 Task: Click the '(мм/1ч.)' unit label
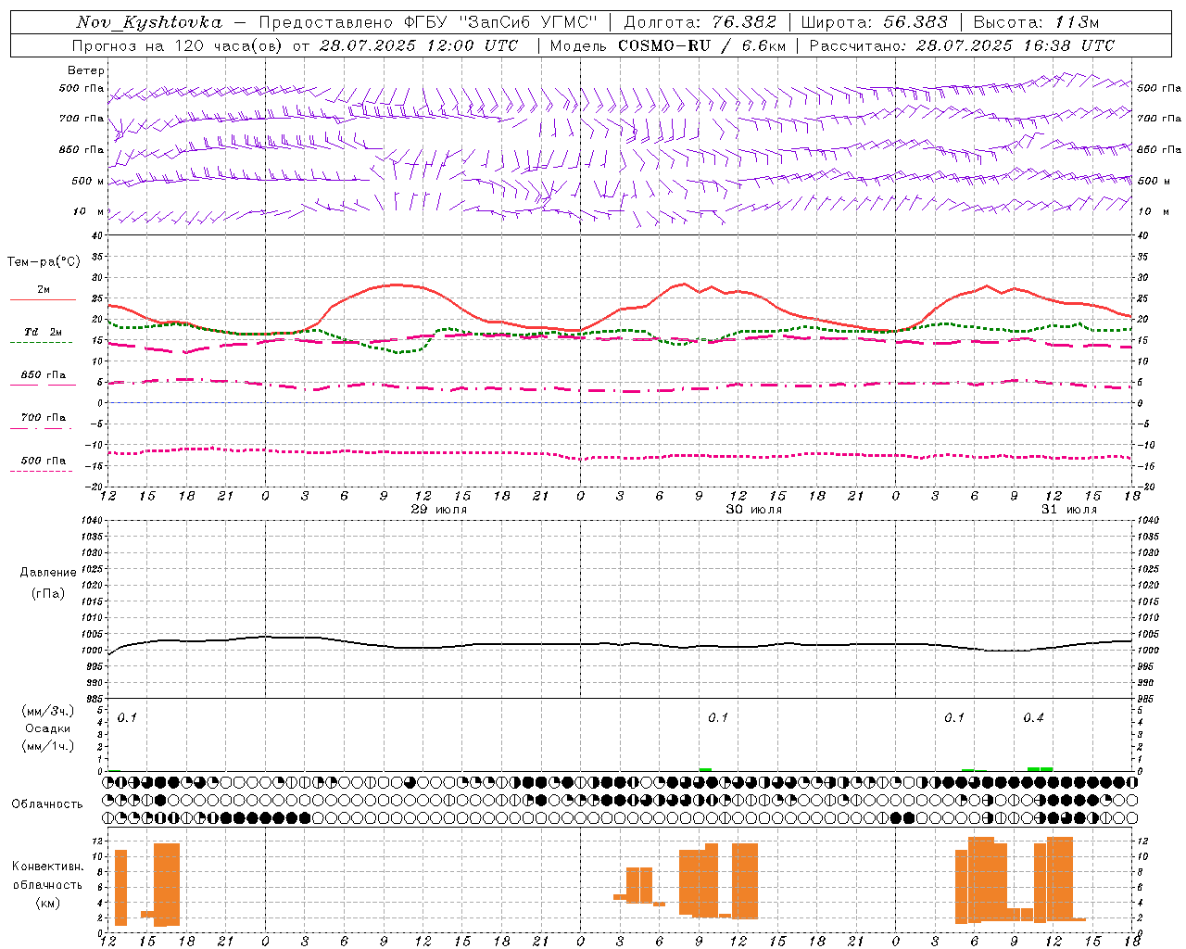[x=48, y=745]
